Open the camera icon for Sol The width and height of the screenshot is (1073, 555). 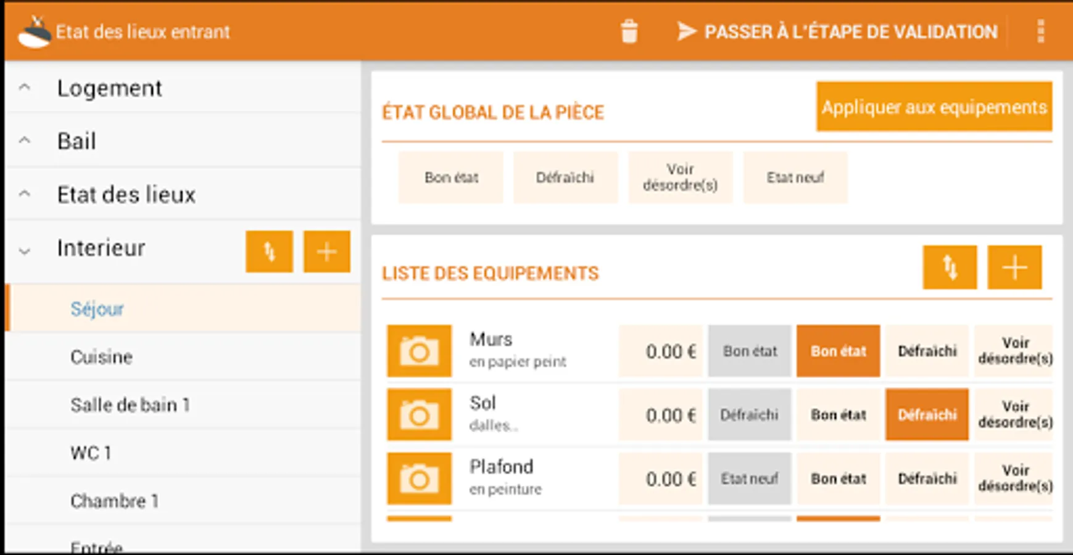pyautogui.click(x=419, y=414)
